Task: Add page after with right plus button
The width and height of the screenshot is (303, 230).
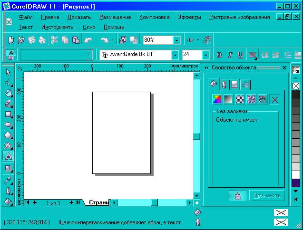Action: pos(71,202)
